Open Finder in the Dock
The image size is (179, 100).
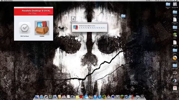(x=37, y=97)
